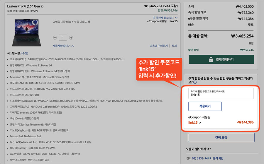Click the part number 83DECTO1WW text

(x=28, y=11)
